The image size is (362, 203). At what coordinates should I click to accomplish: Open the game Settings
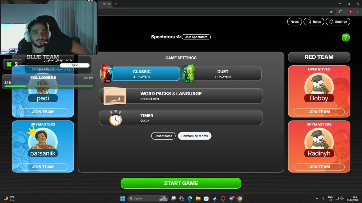338,22
